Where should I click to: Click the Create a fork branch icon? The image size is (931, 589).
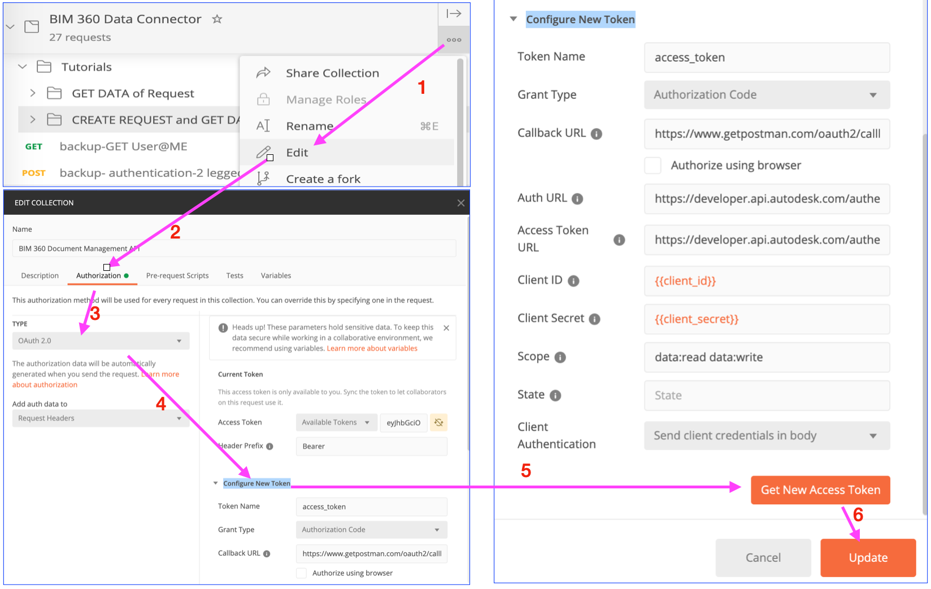[263, 179]
